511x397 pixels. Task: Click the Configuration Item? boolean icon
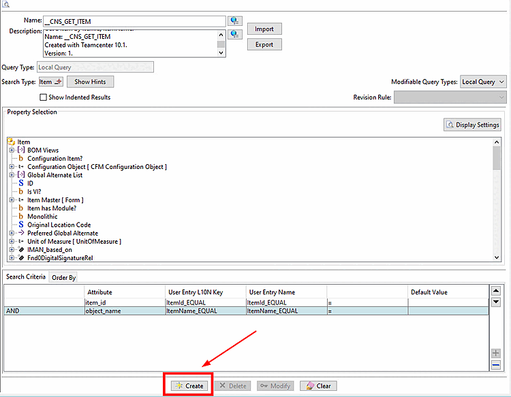tap(21, 159)
